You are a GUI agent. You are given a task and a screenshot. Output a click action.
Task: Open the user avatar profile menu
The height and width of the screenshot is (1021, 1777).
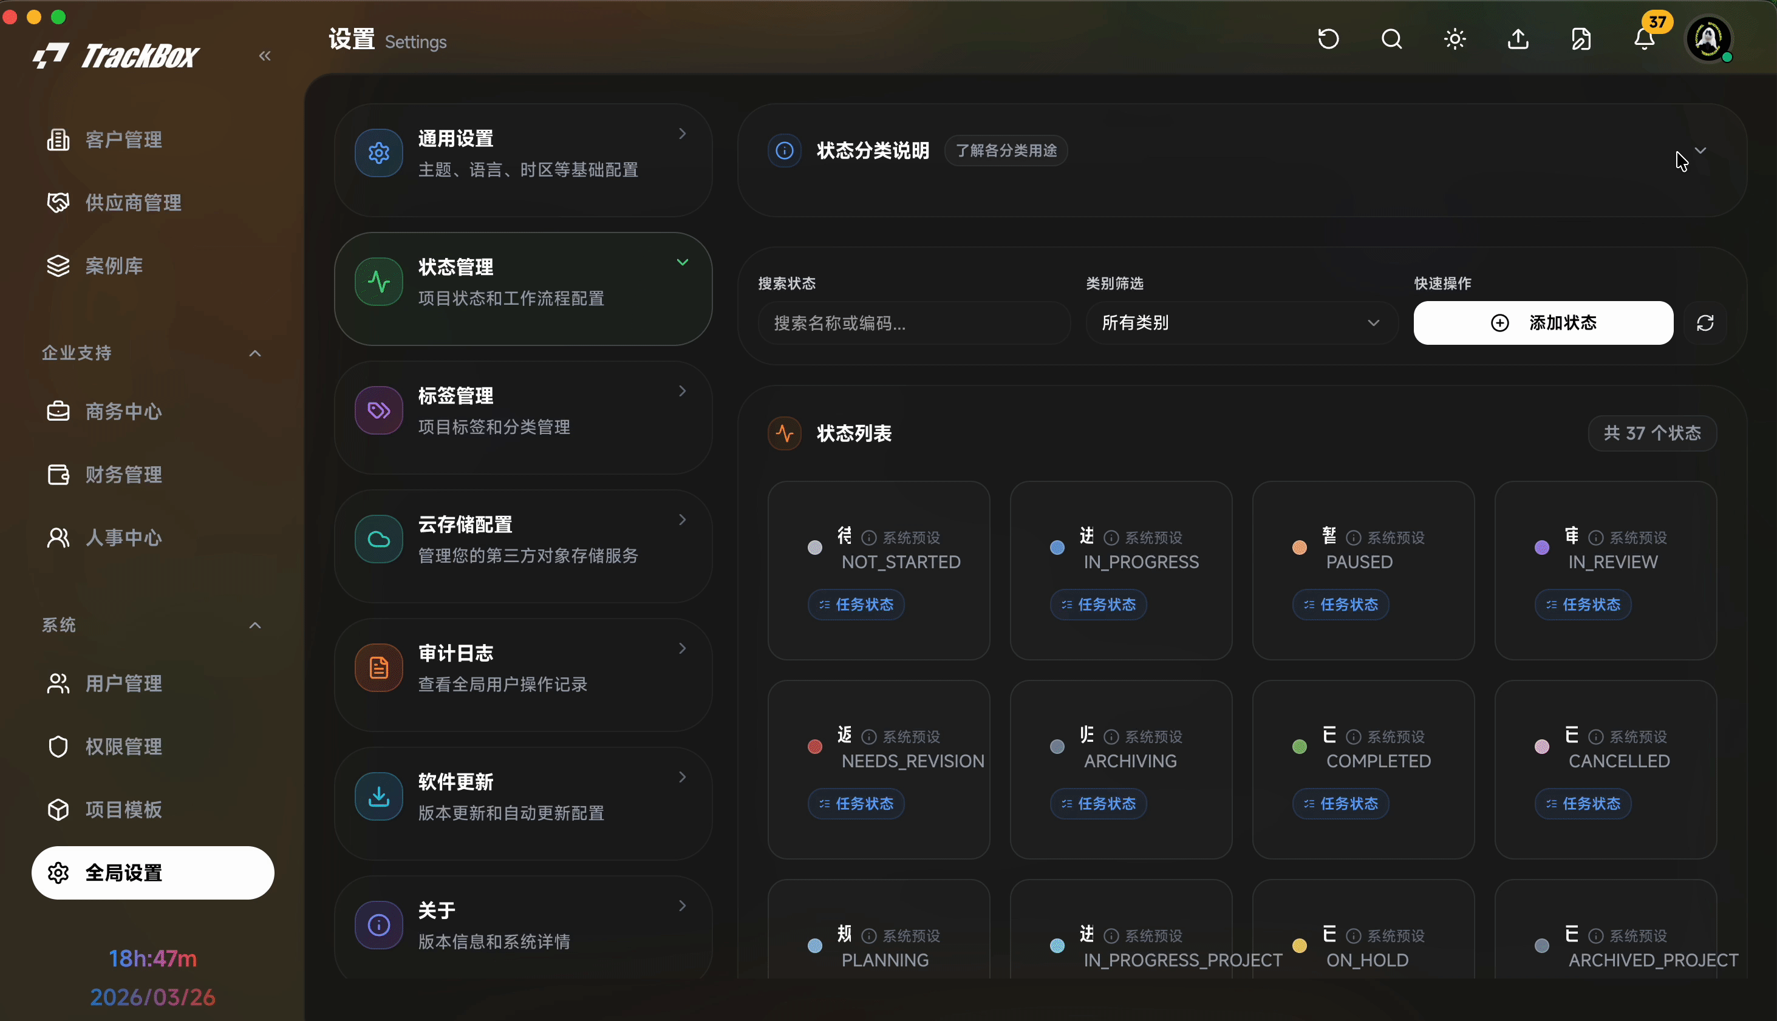[1708, 39]
